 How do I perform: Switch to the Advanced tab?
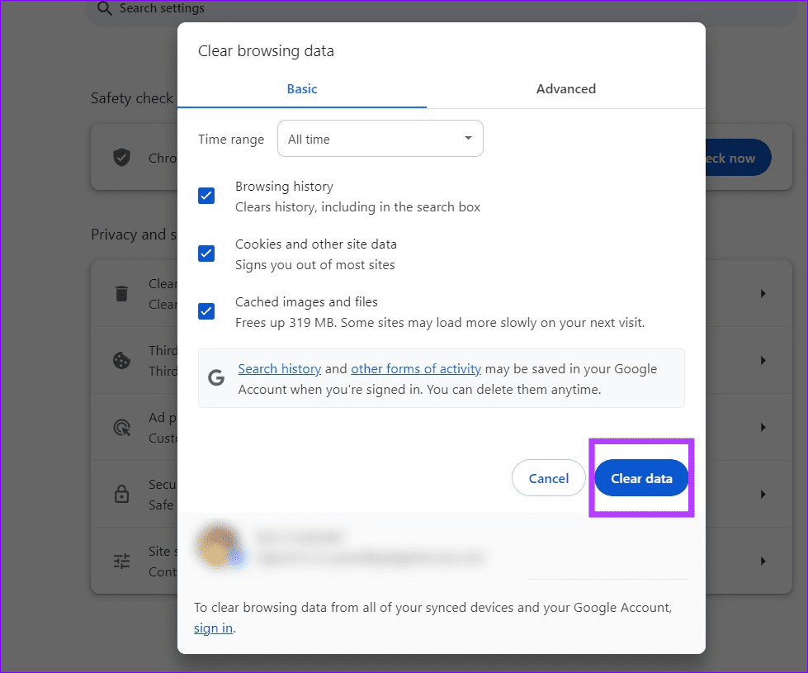pos(566,88)
